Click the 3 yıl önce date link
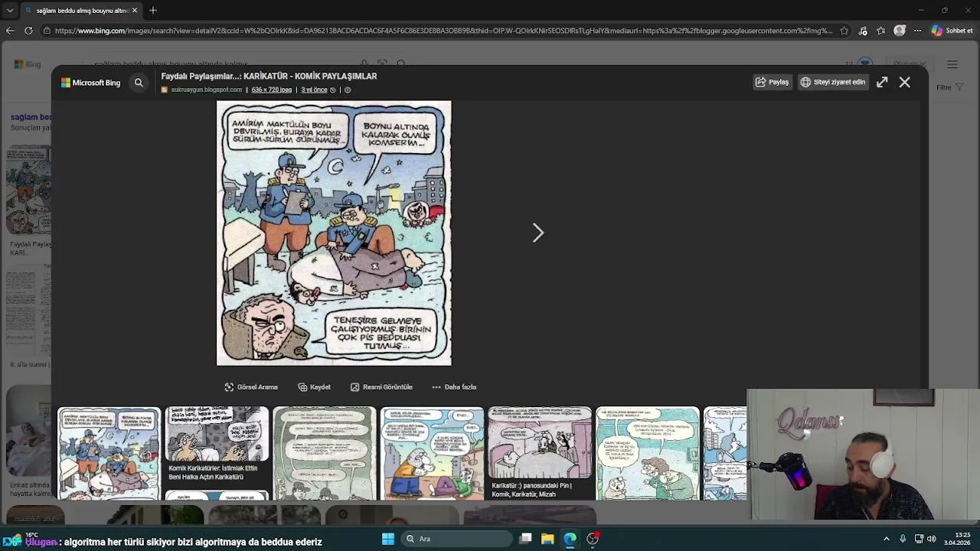This screenshot has height=551, width=980. coord(314,90)
